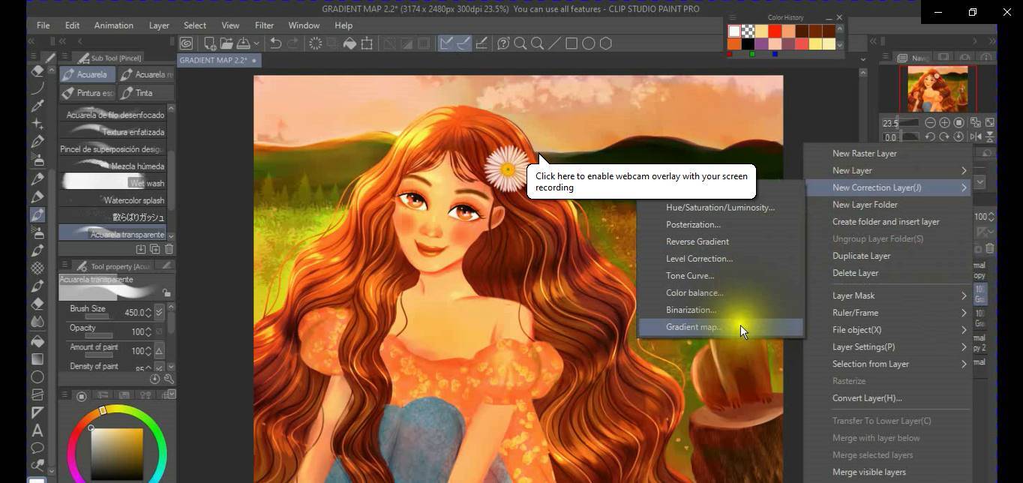Open the Filter menu
Screen dimensions: 1023x483
pyautogui.click(x=264, y=25)
